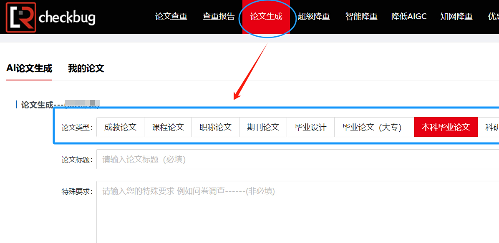
Task: Click the circled 论文生成 menu item
Action: 267,16
